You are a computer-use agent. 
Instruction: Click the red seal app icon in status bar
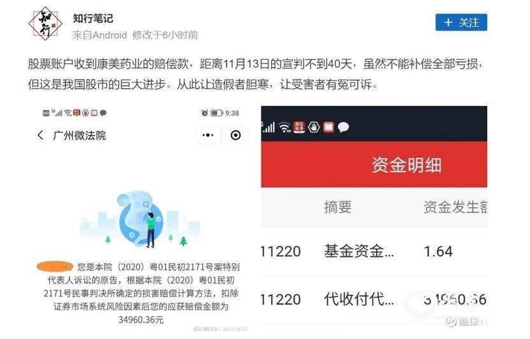pyautogui.click(x=298, y=127)
